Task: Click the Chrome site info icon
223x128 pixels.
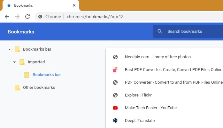Action: tap(40, 17)
